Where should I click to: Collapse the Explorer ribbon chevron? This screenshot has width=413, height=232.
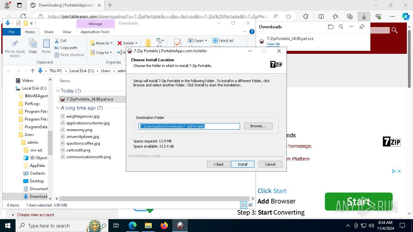(246, 32)
